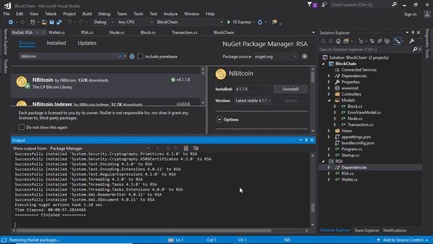
Task: Check the Do not show this again box
Action: click(22, 127)
